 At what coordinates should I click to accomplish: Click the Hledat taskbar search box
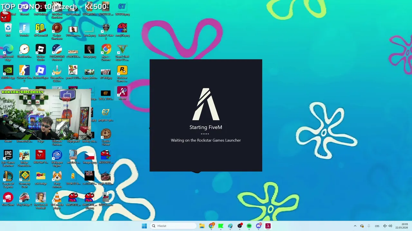tap(173, 226)
